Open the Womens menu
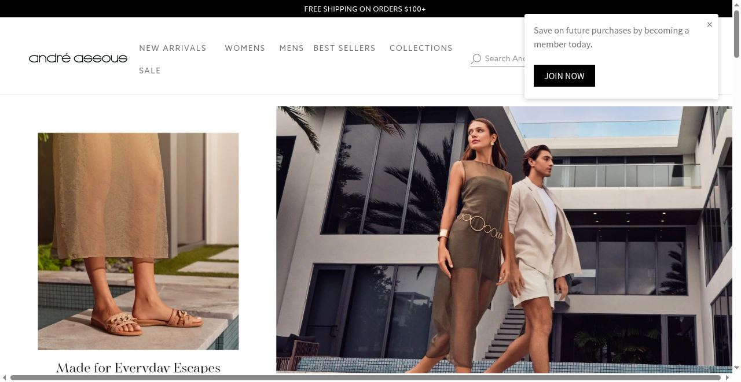 245,48
